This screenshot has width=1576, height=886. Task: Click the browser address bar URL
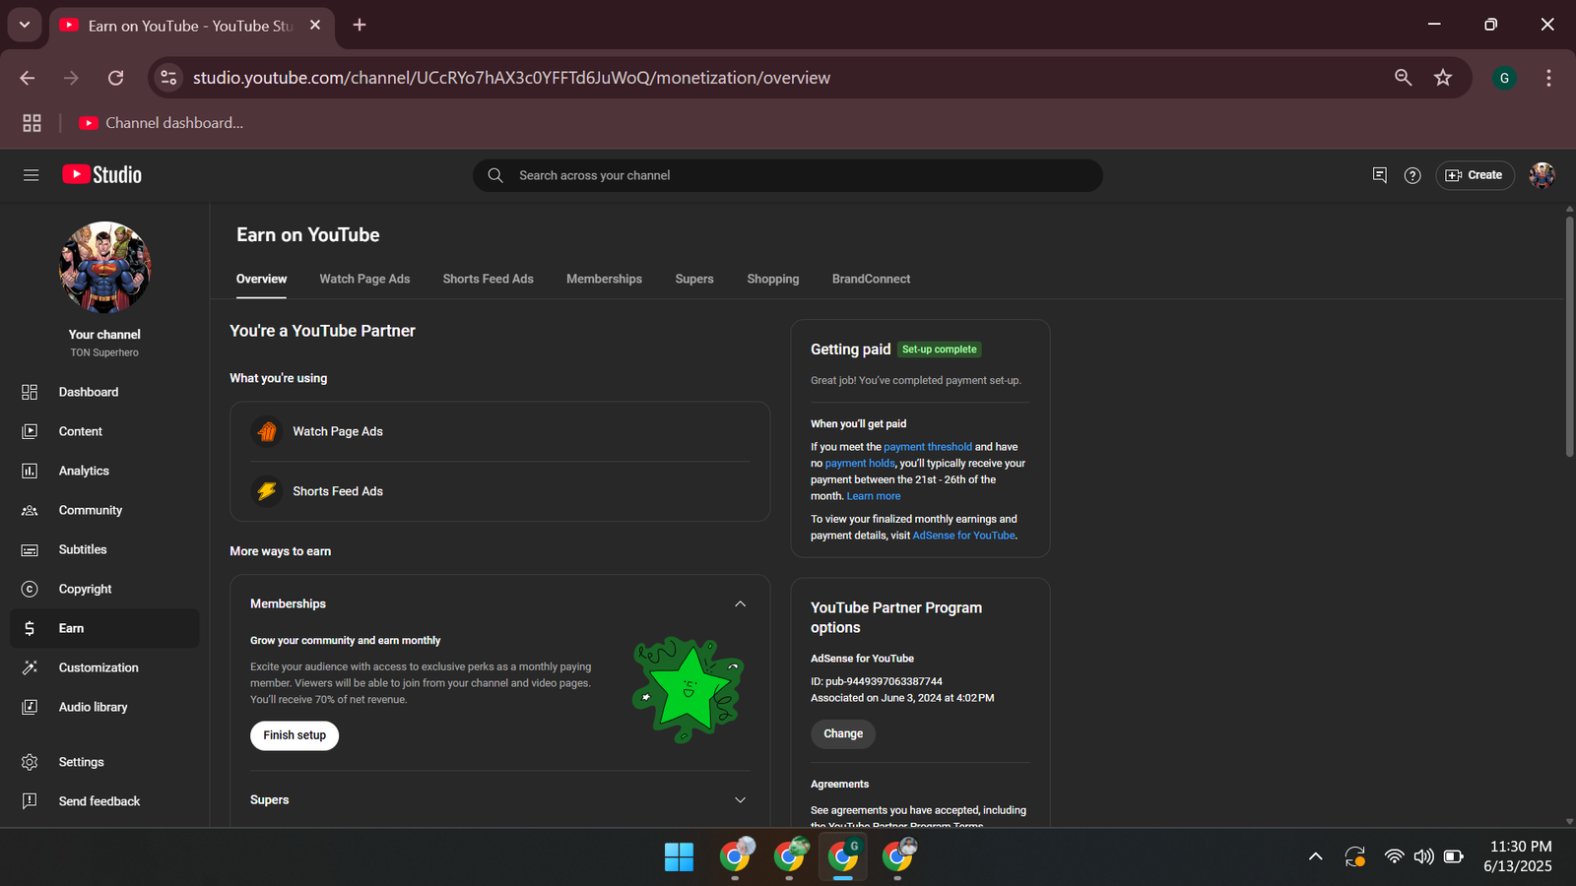tap(511, 78)
